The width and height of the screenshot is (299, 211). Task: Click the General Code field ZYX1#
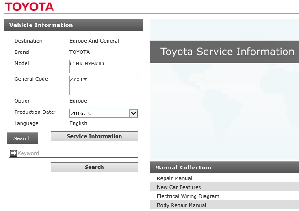[x=104, y=86]
